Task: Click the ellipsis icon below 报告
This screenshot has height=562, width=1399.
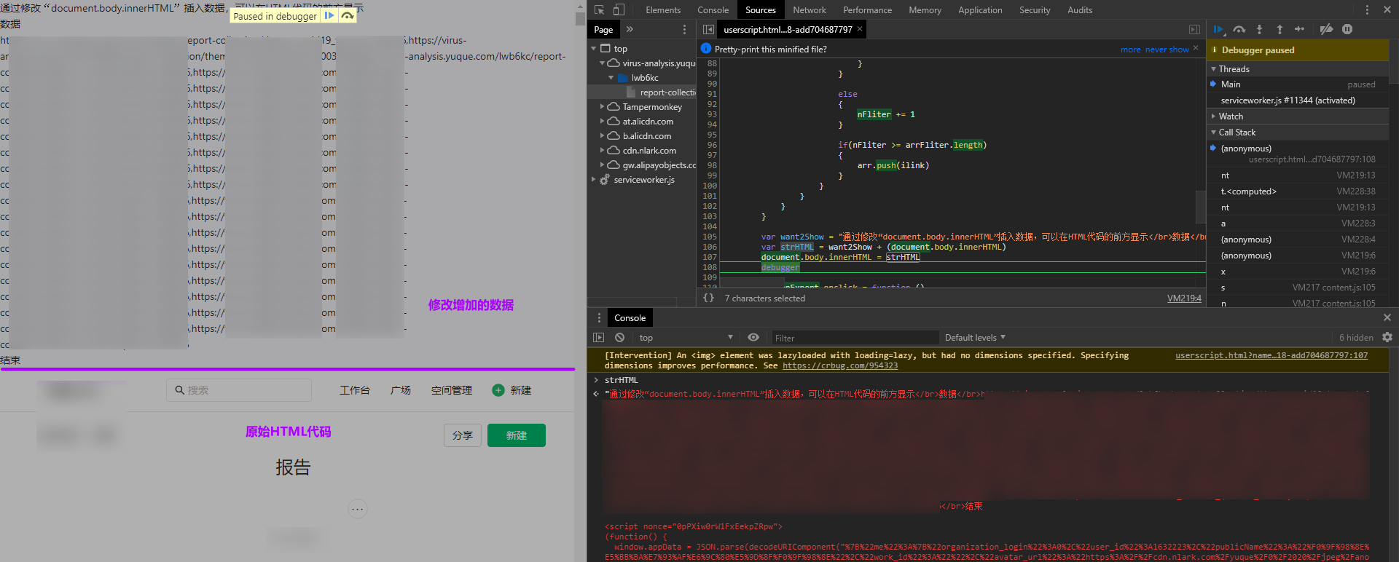Action: (357, 509)
